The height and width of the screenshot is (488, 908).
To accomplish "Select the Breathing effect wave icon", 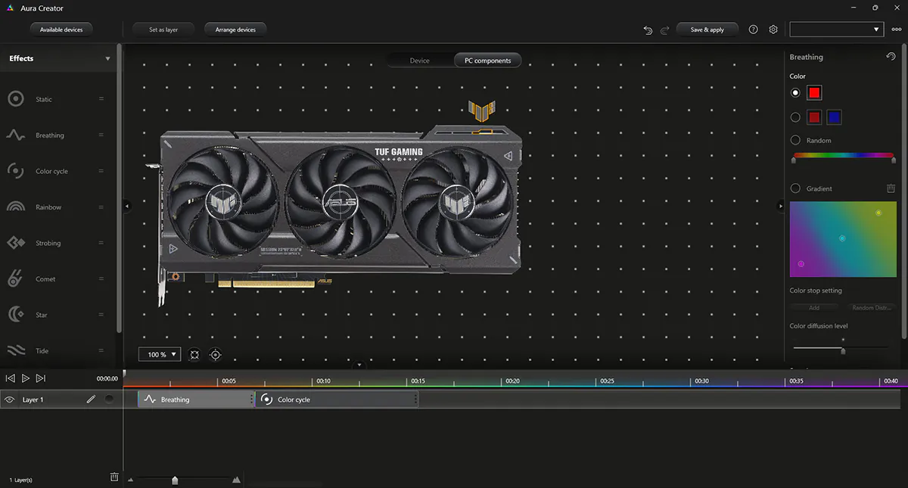I will (x=16, y=135).
